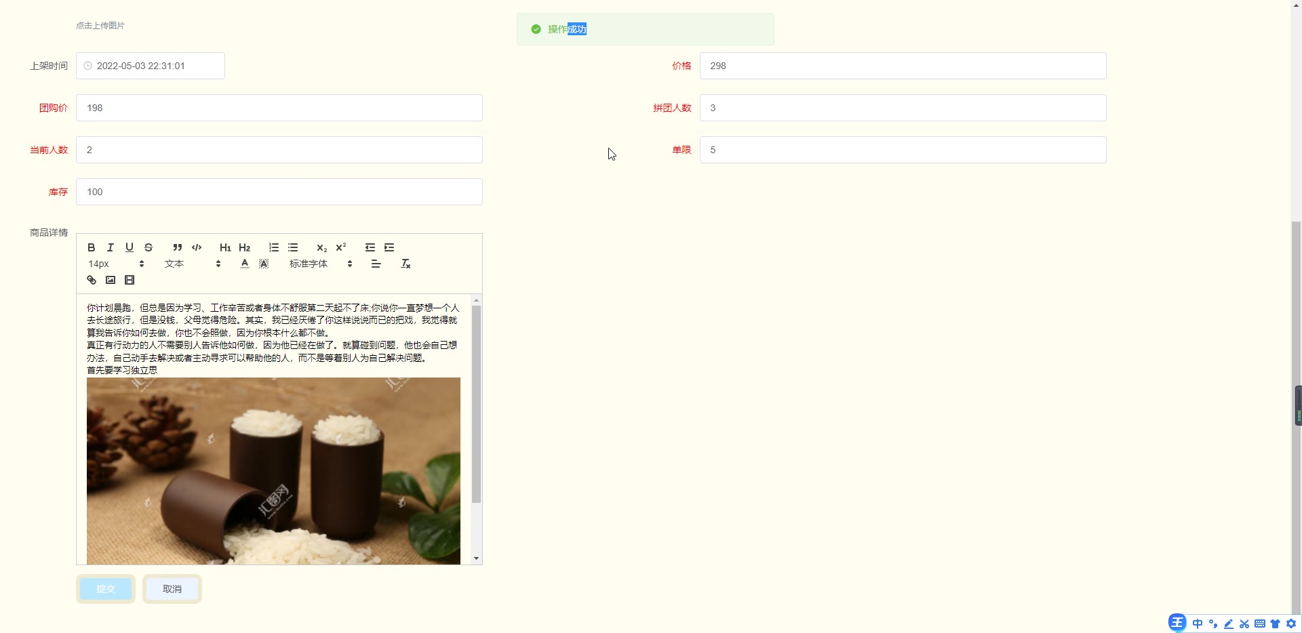
Task: Focus the 拼团人数 input field
Action: (903, 108)
